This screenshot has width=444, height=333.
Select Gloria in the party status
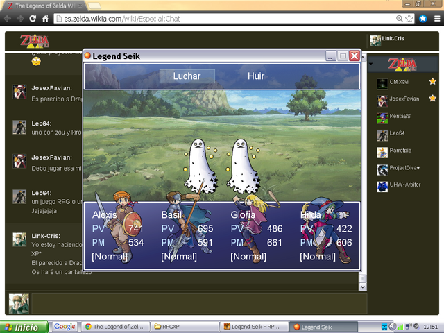click(243, 214)
